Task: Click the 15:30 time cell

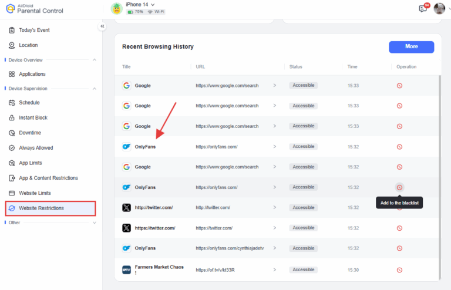Action: tap(353, 270)
